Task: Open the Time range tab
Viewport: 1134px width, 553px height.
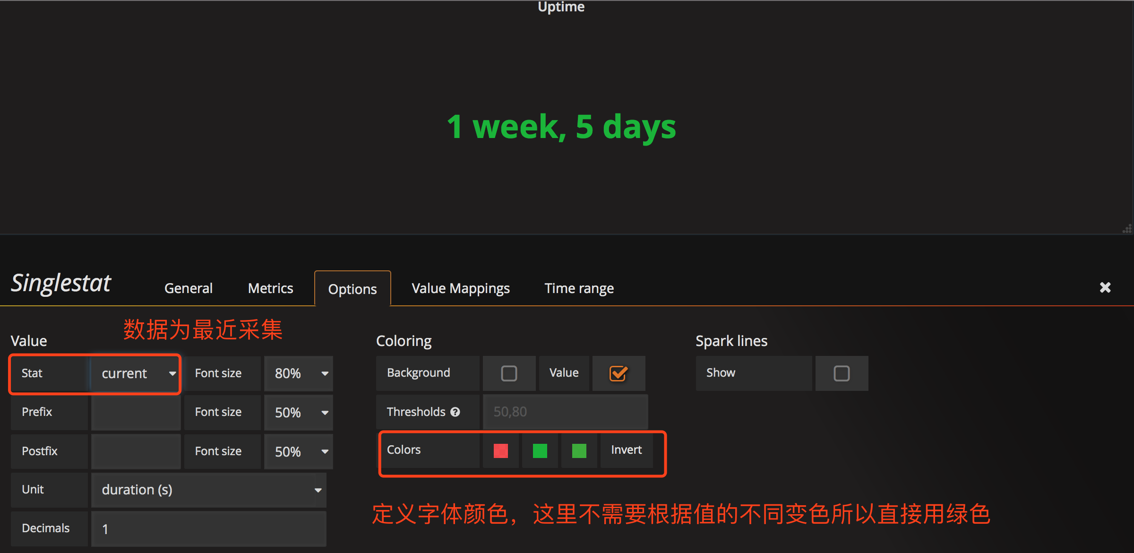Action: [579, 288]
